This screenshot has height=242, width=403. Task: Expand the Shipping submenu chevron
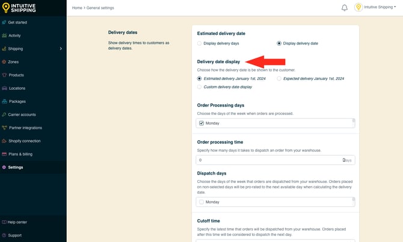pyautogui.click(x=61, y=49)
